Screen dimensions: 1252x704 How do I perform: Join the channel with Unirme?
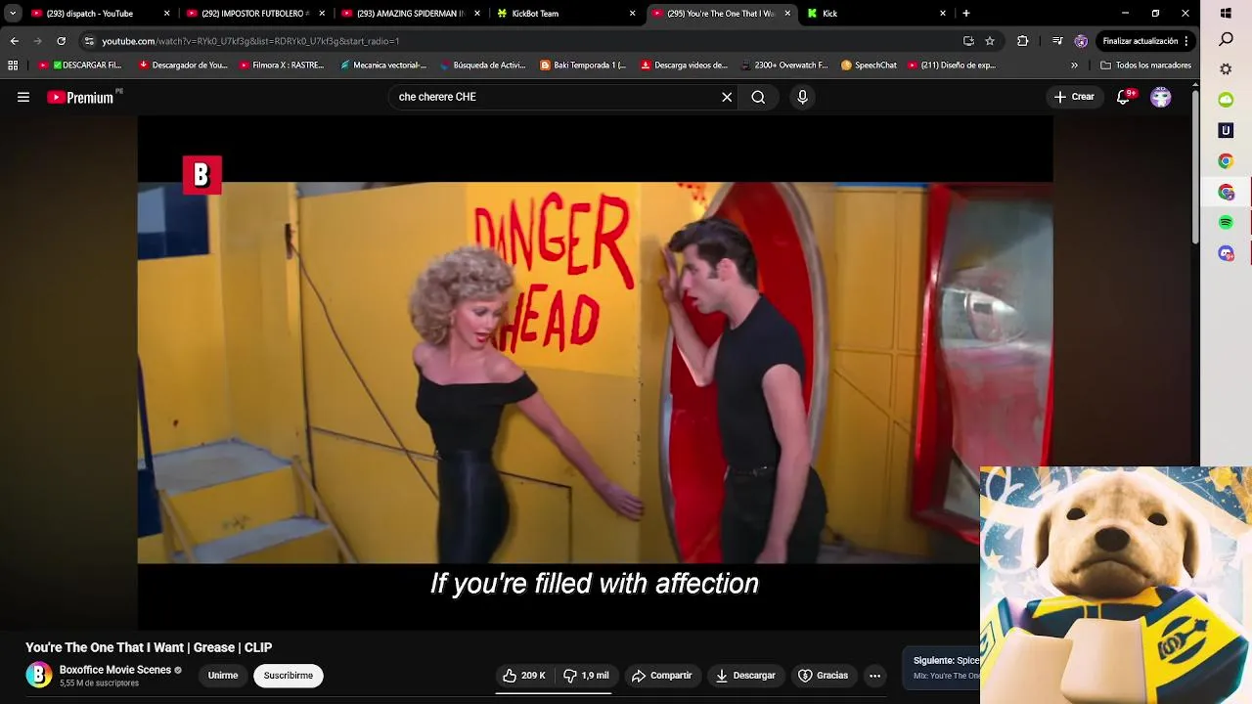[x=223, y=676]
